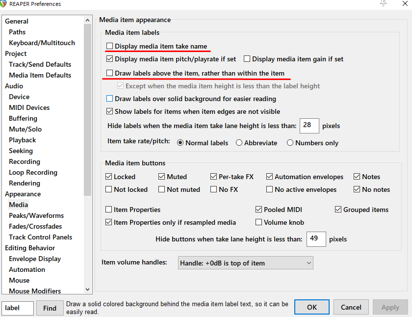Click the category list scroll up arrow
The image size is (412, 317).
point(87,20)
